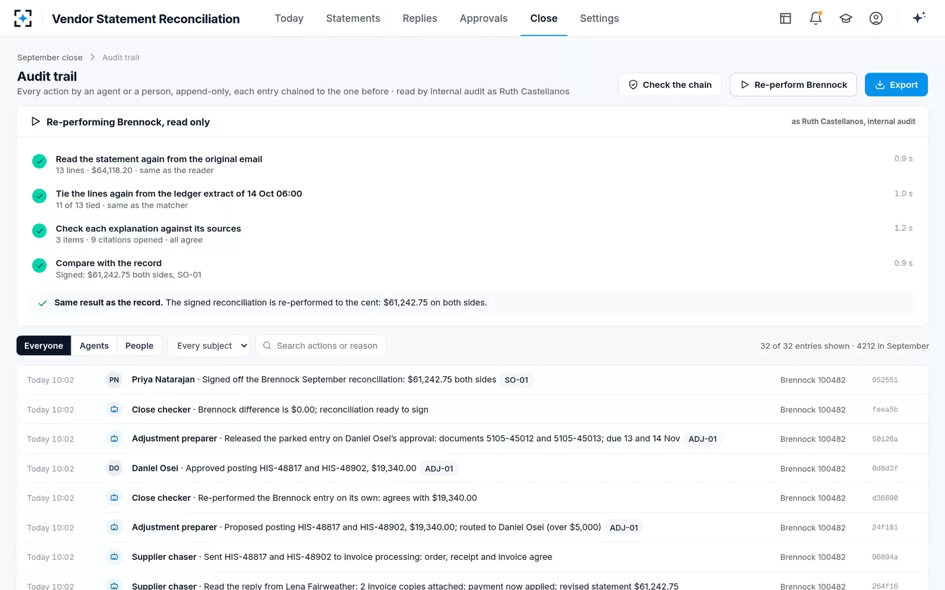Click ADJ-01 tag on Daniel Osei approval row

point(439,469)
